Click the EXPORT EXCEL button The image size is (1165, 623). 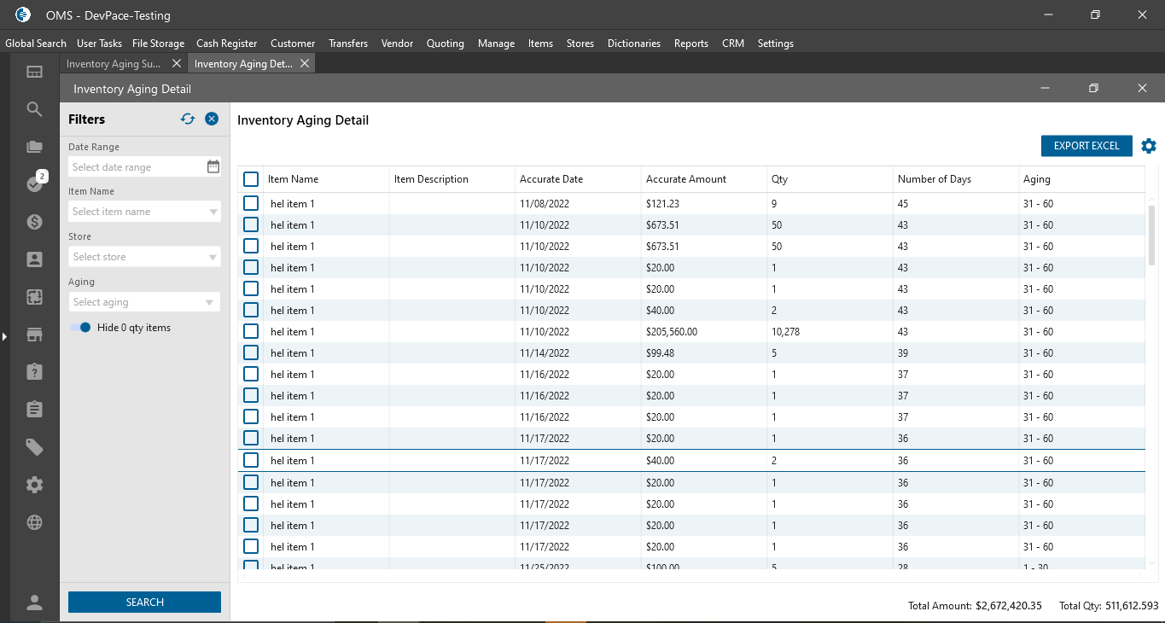coord(1086,146)
